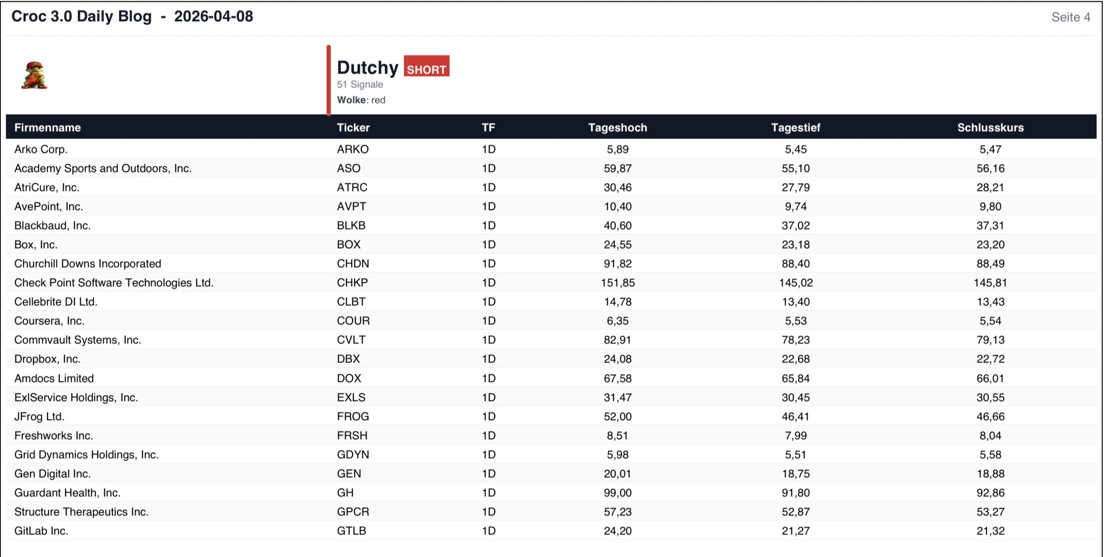1104x557 pixels.
Task: Click the Seite 4 page indicator
Action: click(x=1070, y=17)
